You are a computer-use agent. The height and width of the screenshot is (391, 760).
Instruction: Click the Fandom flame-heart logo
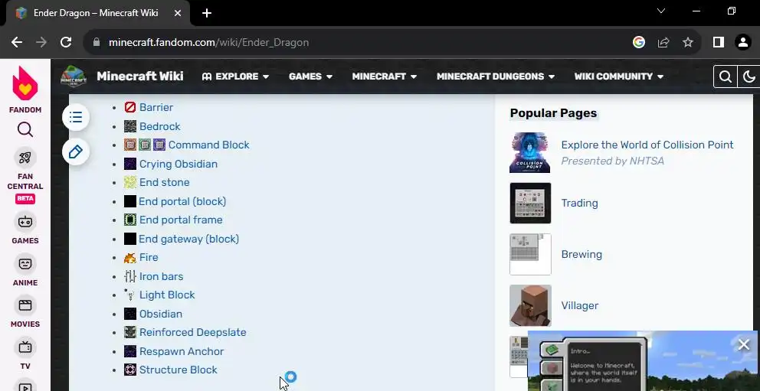pyautogui.click(x=25, y=83)
